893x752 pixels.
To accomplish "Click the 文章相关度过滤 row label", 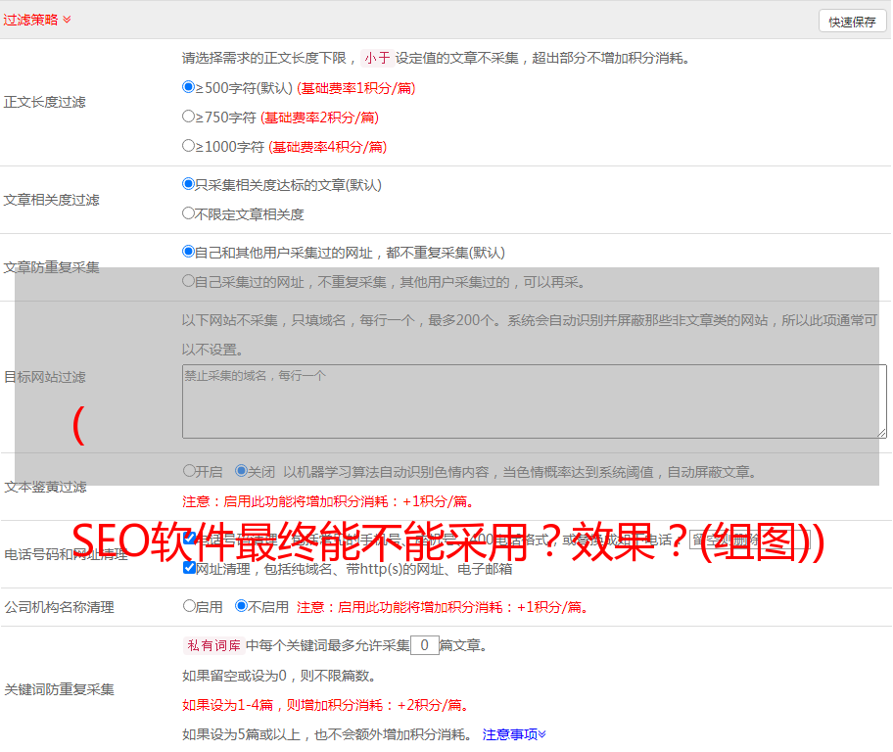I will click(51, 200).
